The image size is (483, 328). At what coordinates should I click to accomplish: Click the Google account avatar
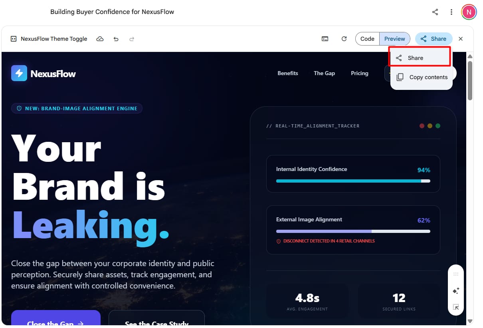click(x=469, y=12)
